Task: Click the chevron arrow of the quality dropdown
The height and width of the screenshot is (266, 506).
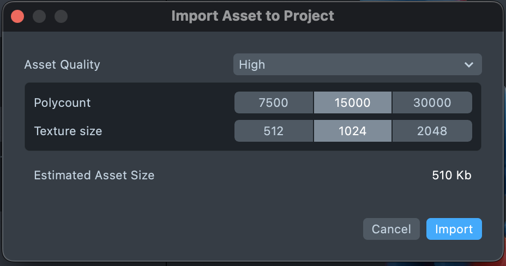Action: (x=468, y=65)
